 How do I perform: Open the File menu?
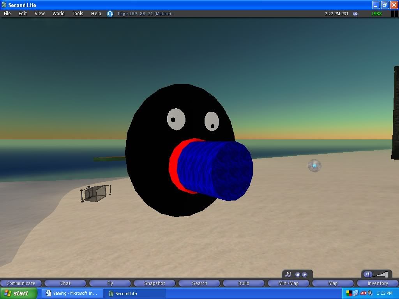click(7, 13)
